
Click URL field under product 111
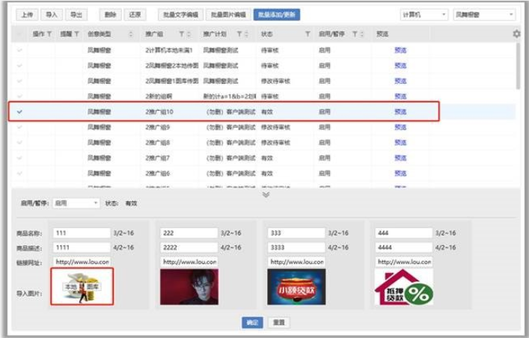click(82, 262)
